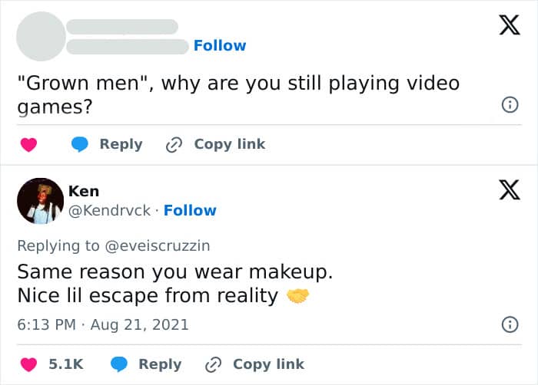
Task: Open the gray placeholder avatar of the top tweet
Action: 40,35
